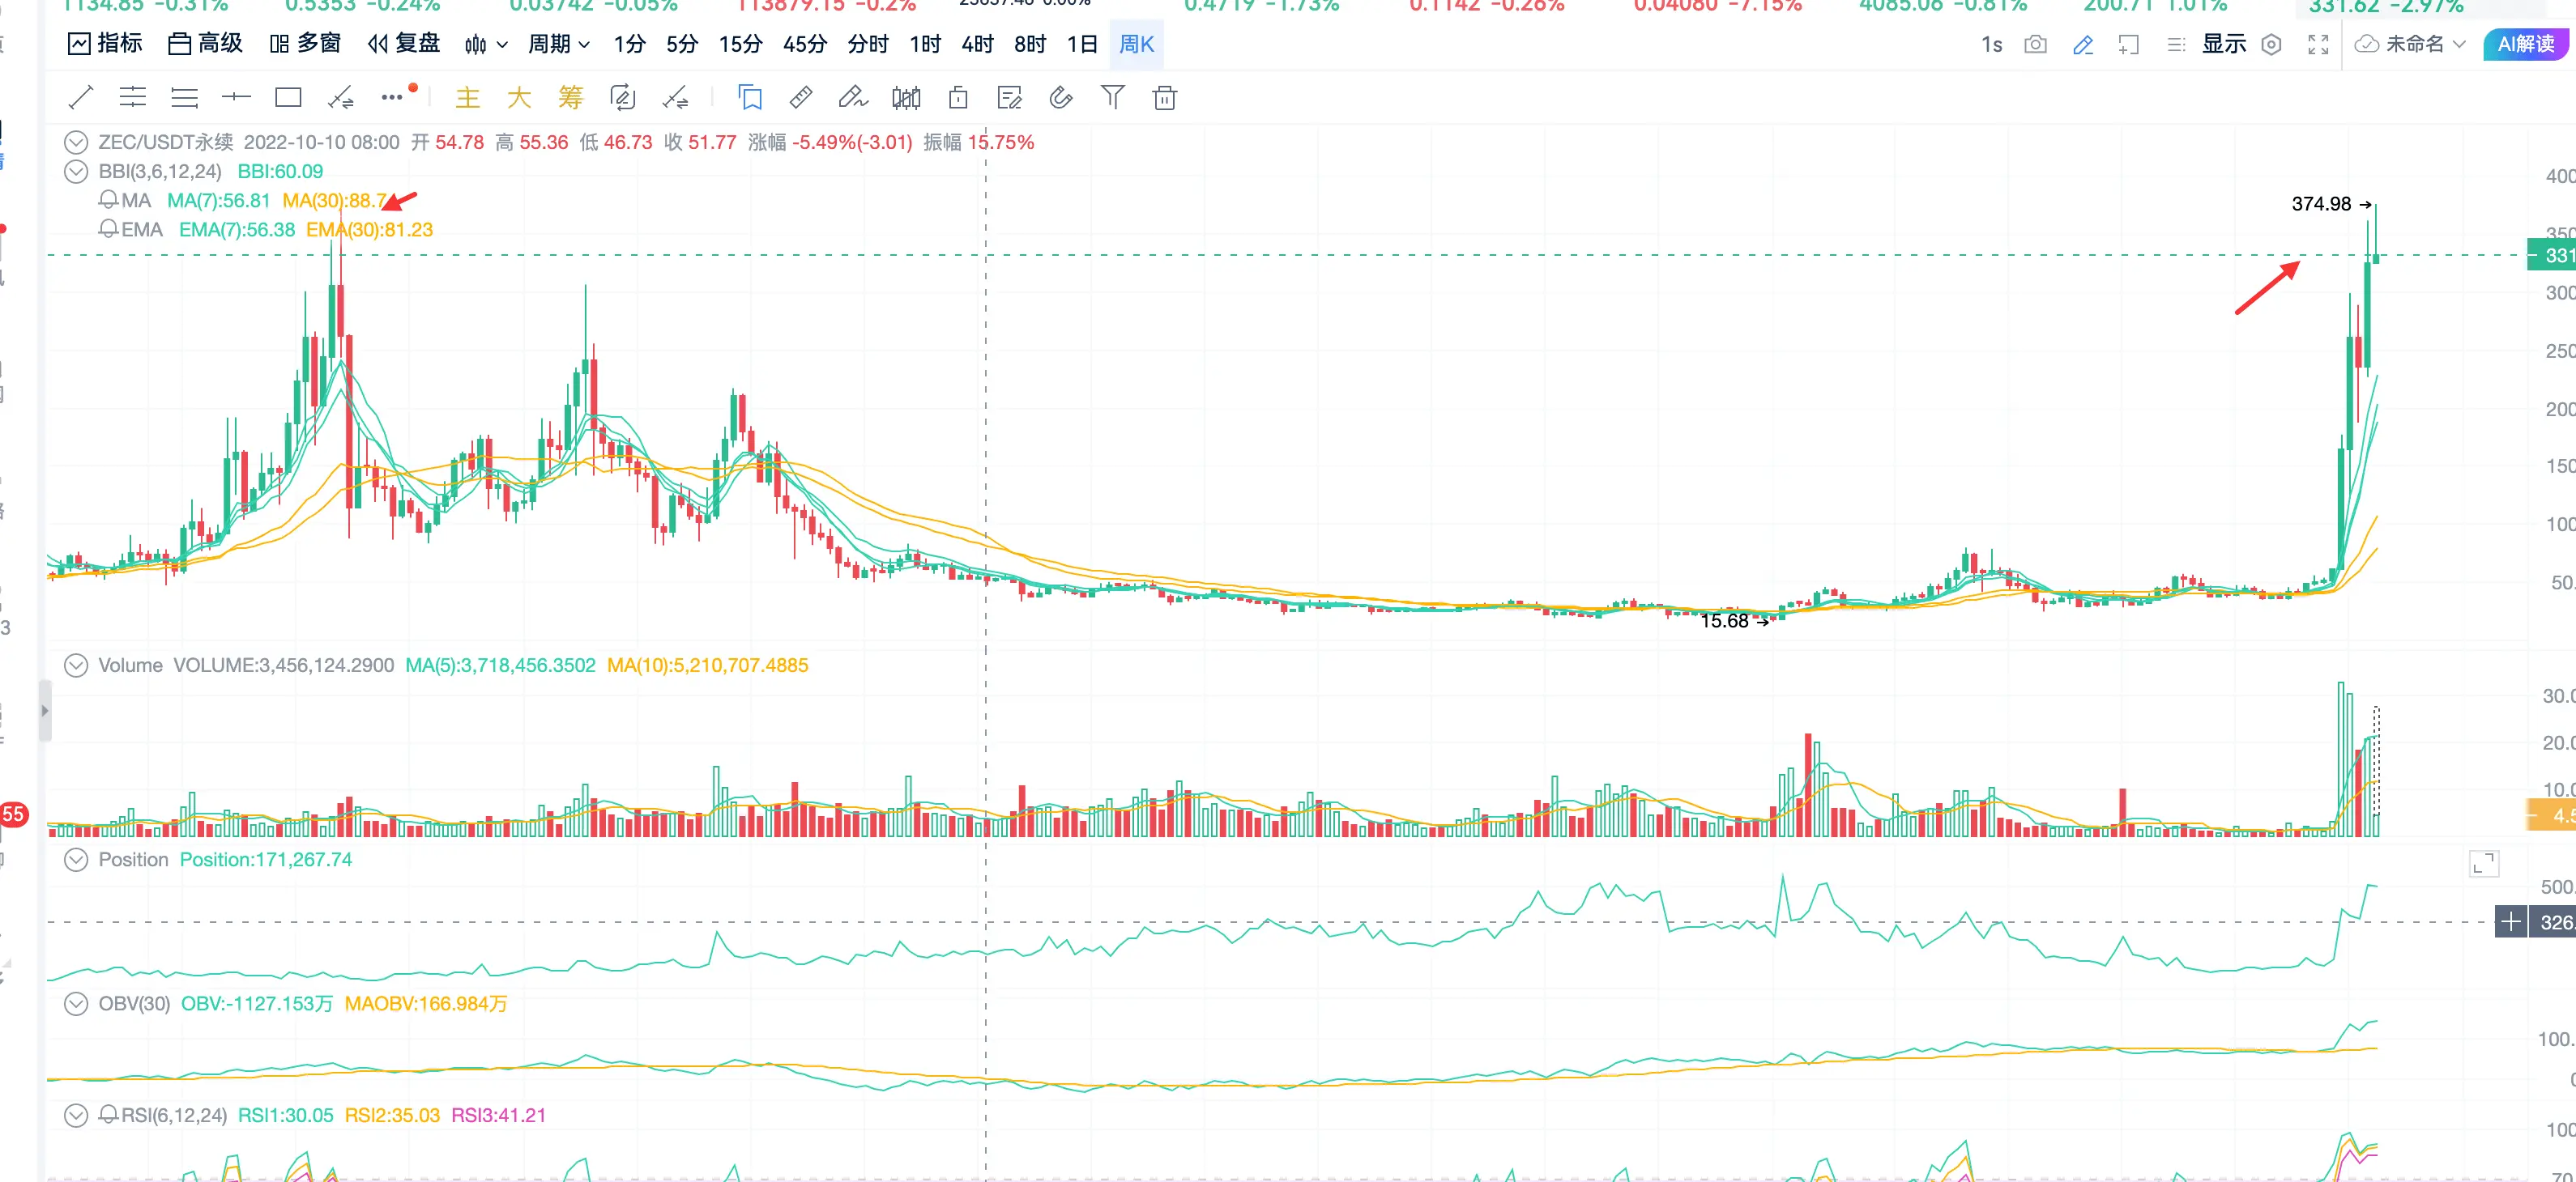
Task: Select the horizontal line drawing tool
Action: coord(236,98)
